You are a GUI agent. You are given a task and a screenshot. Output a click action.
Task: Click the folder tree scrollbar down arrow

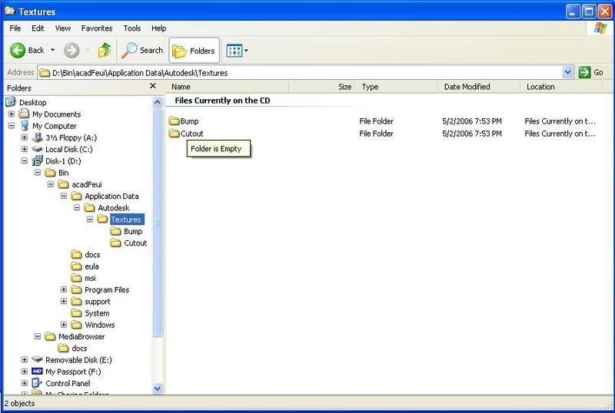click(x=158, y=389)
